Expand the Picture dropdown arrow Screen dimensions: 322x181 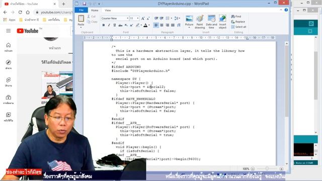[x=189, y=27]
